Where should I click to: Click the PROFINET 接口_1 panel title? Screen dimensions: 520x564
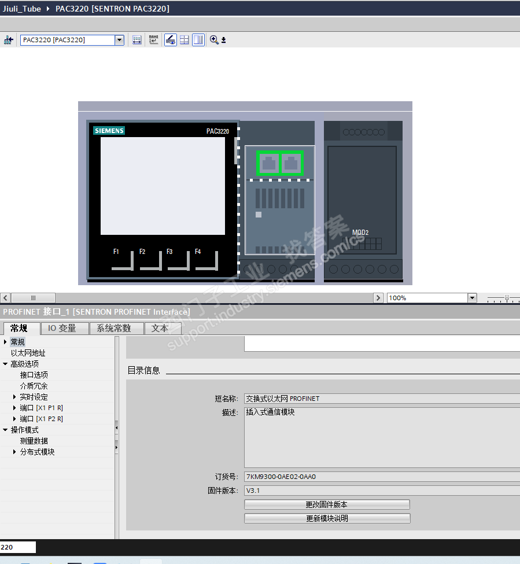click(x=97, y=312)
